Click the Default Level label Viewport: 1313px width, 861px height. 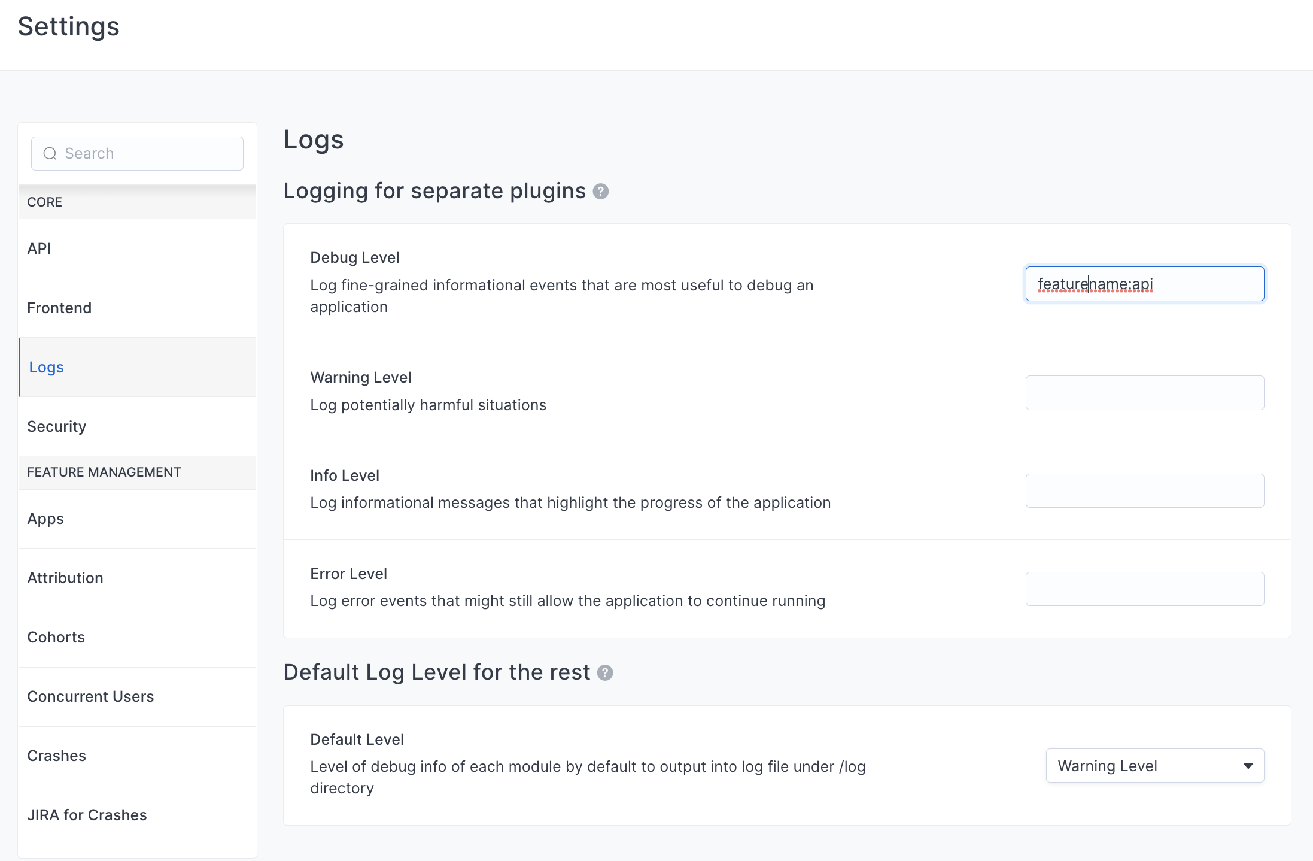pyautogui.click(x=357, y=740)
